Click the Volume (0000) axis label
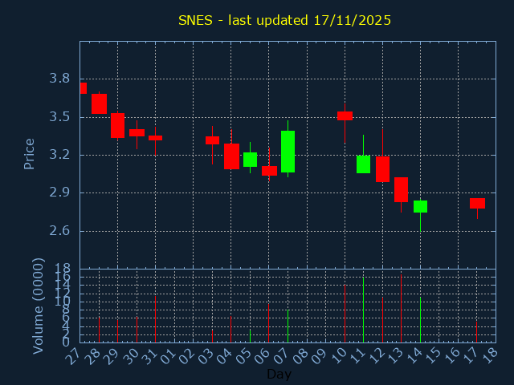The width and height of the screenshot is (514, 385). [x=38, y=306]
